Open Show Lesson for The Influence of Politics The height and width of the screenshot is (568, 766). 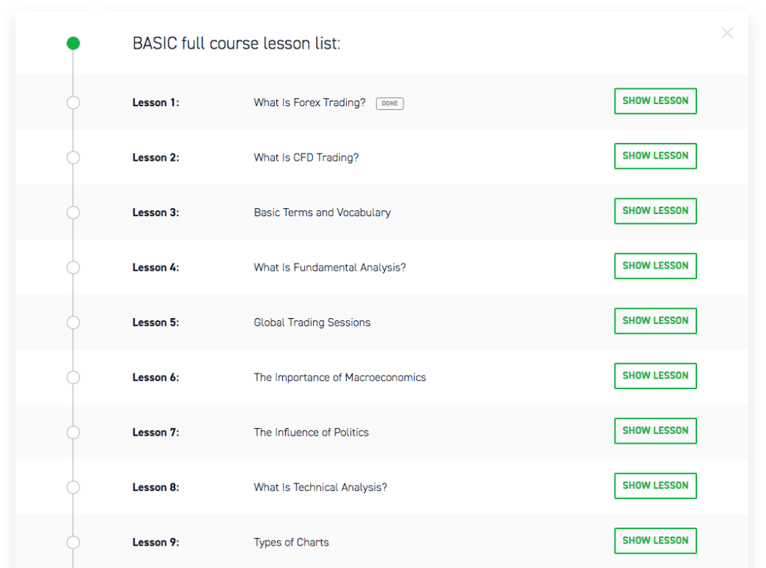point(655,431)
